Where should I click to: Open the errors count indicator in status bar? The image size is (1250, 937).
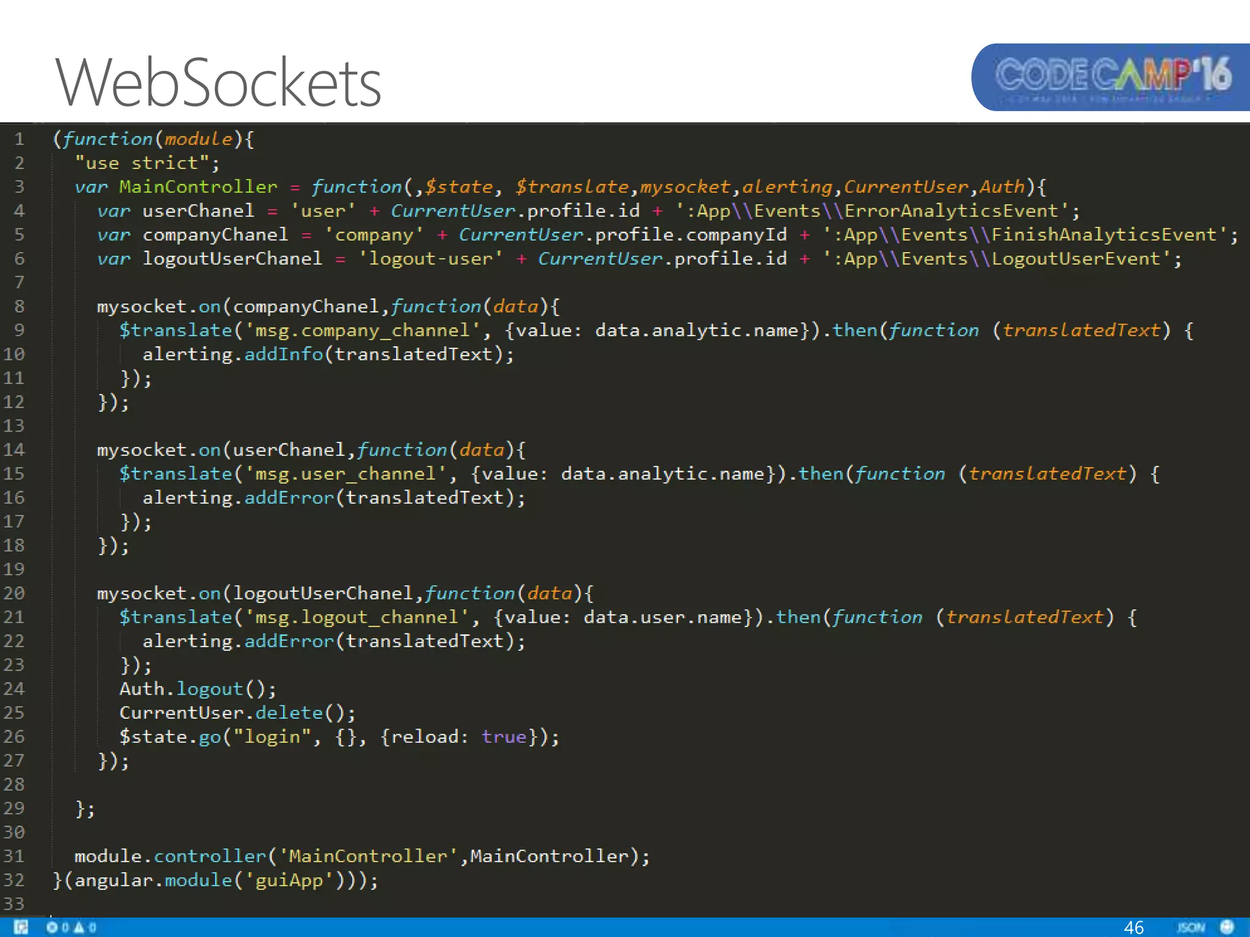(x=58, y=927)
